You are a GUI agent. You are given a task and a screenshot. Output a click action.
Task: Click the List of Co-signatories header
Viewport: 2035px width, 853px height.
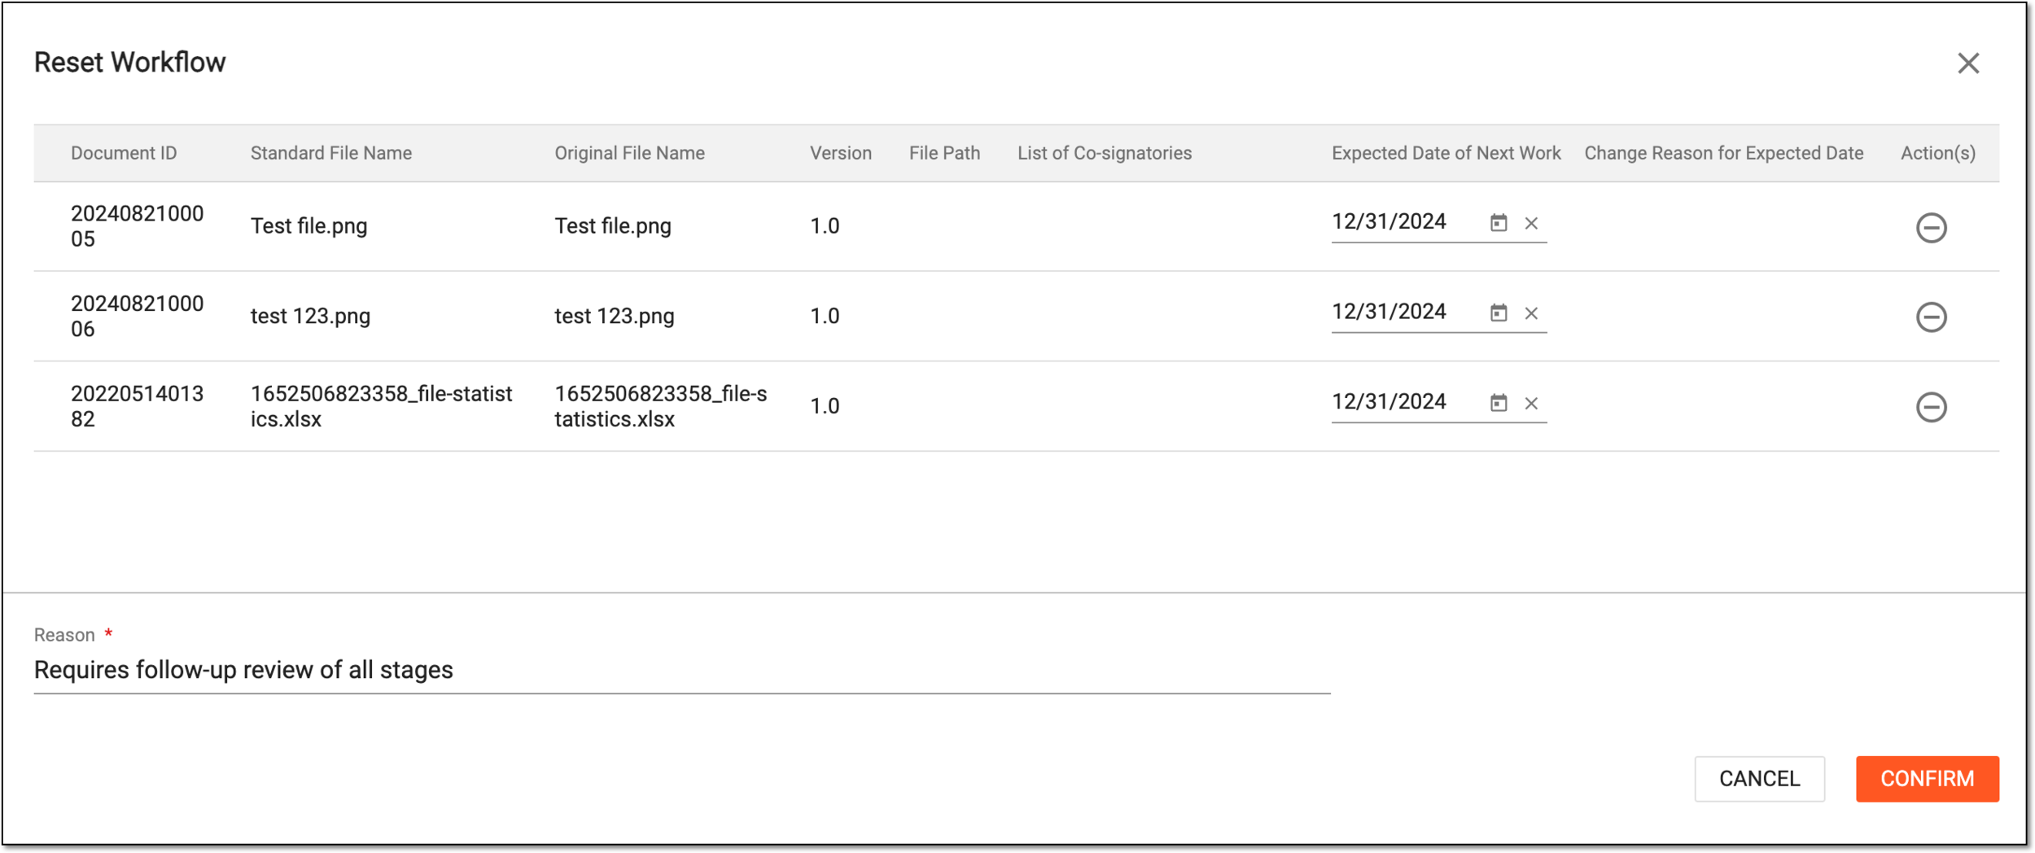[x=1104, y=153]
